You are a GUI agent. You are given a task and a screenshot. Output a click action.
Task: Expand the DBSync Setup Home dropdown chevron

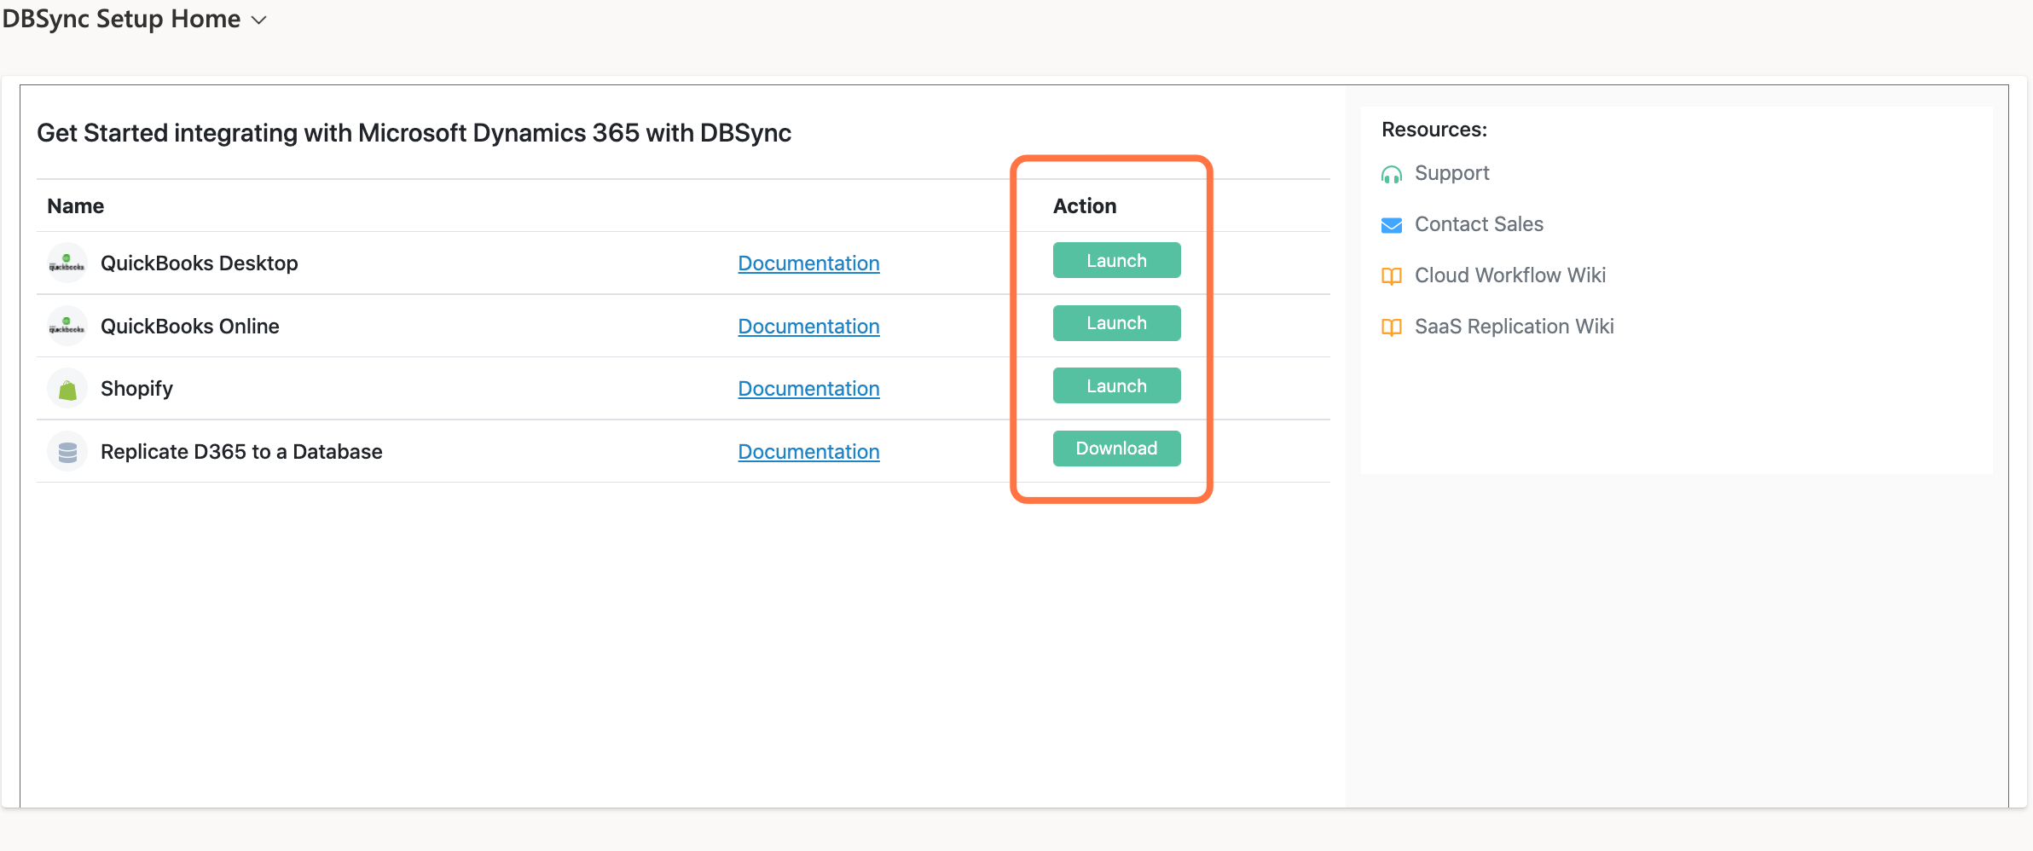pos(259,20)
